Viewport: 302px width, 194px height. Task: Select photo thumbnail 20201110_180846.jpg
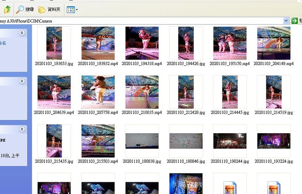click(186, 141)
